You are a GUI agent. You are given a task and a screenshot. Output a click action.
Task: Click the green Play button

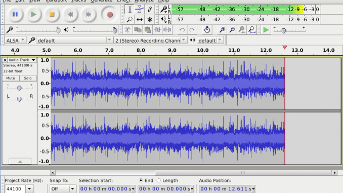(33, 15)
